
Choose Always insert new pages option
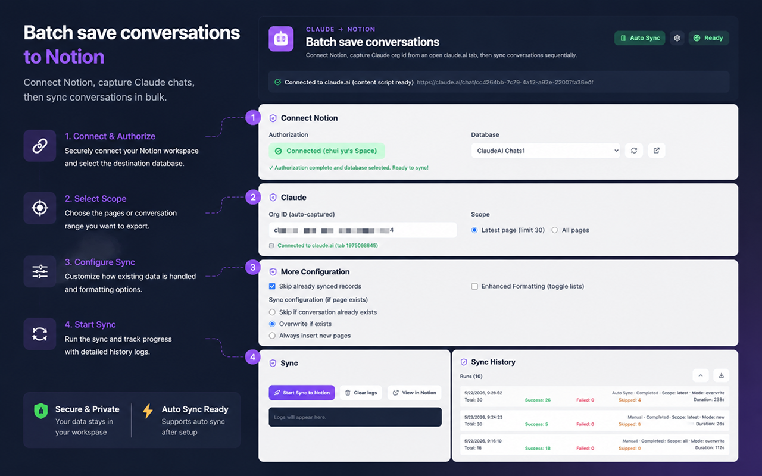pos(272,336)
